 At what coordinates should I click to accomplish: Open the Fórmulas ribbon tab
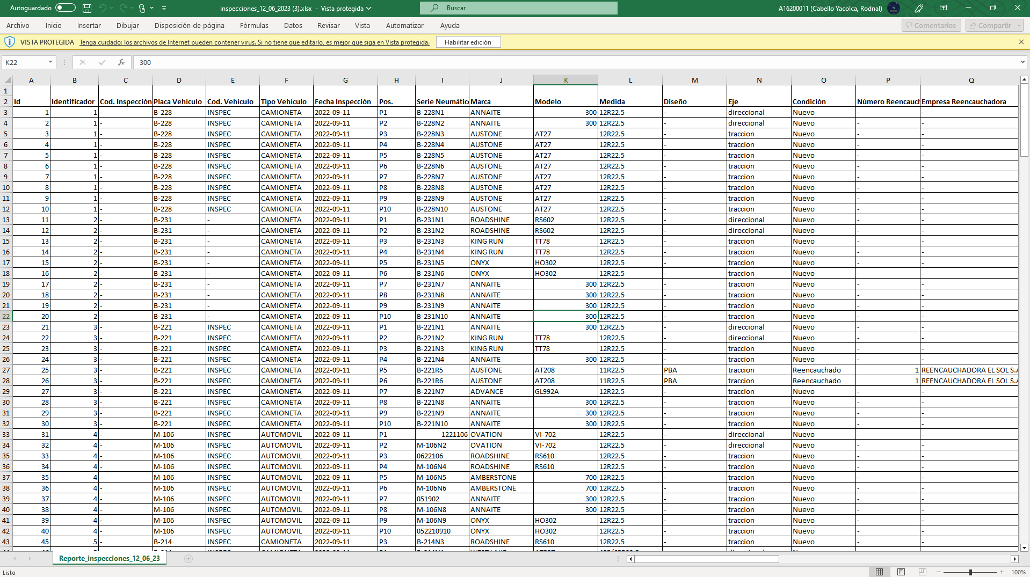pos(254,25)
